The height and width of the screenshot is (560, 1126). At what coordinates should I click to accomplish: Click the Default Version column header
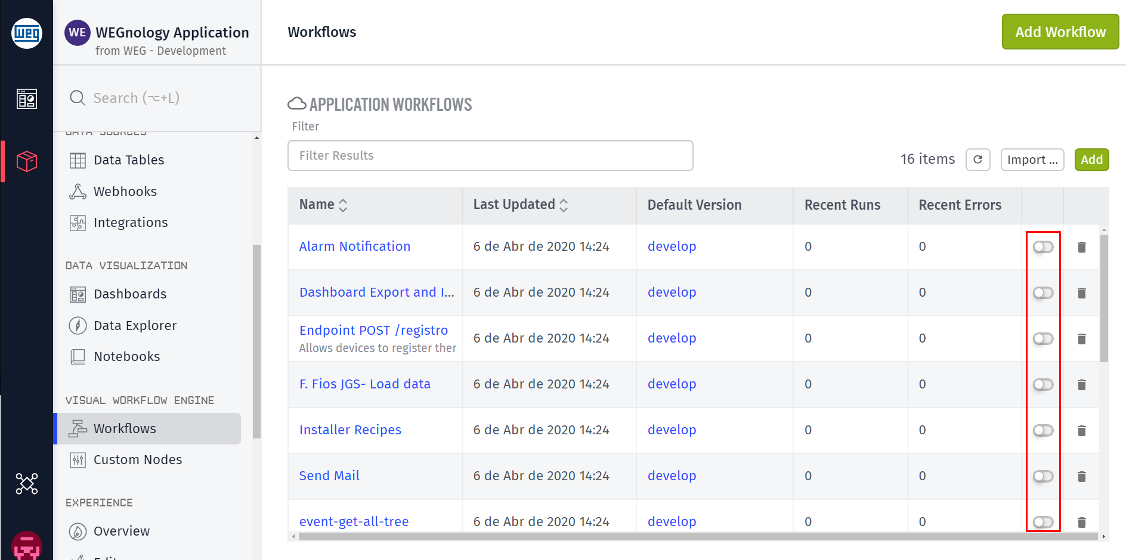click(x=694, y=205)
